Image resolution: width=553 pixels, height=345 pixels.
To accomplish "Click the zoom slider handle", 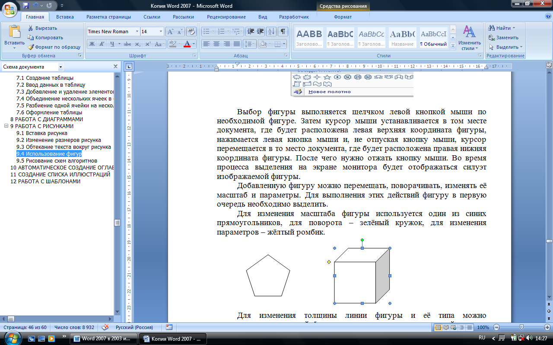I will tap(521, 327).
